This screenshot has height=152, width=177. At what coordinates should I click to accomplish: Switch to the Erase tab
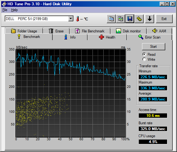[56, 31]
